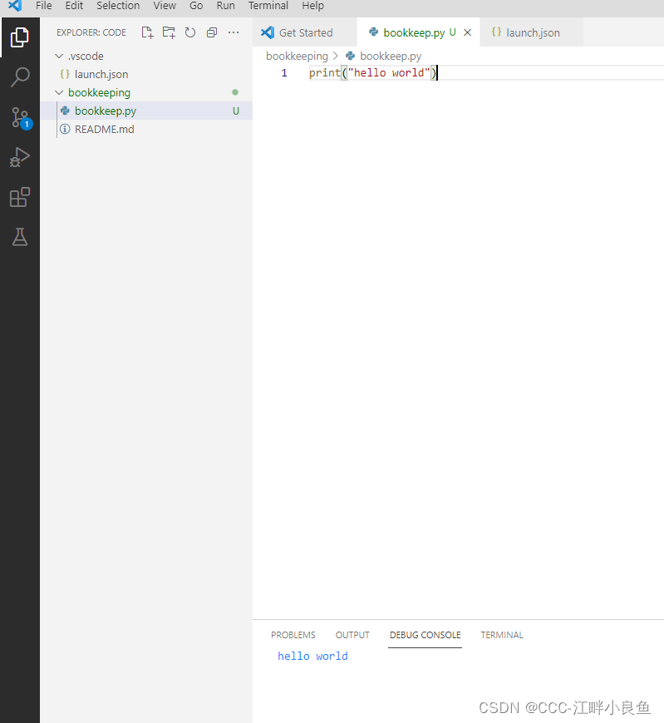Viewport: 664px width, 723px height.
Task: Click the hello world debug console output
Action: click(312, 657)
